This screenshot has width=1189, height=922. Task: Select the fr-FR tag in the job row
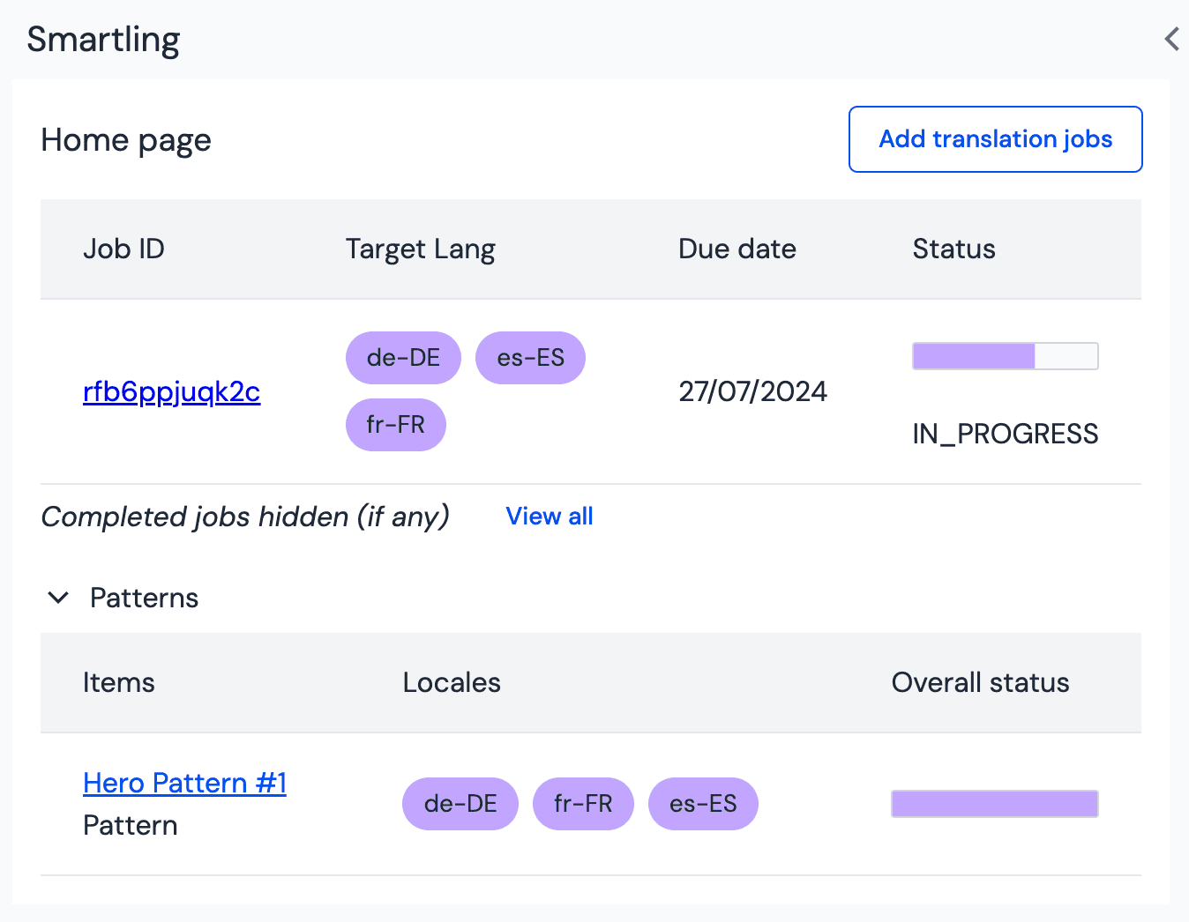click(396, 425)
